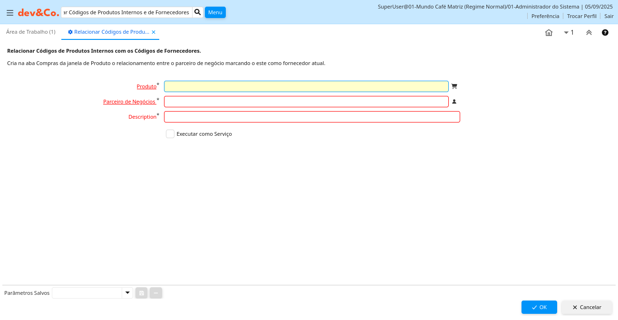Close the Relacionar Códigos de Produ... tab
618x320 pixels.
point(154,32)
